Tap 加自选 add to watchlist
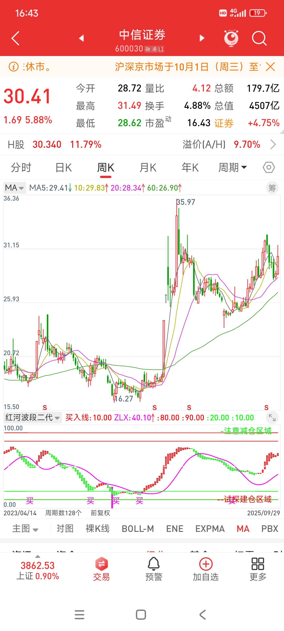 [206, 569]
